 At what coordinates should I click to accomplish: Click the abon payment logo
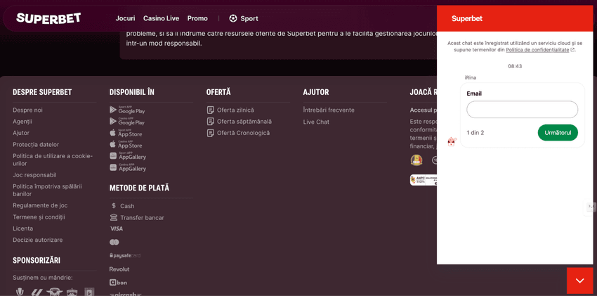(119, 282)
